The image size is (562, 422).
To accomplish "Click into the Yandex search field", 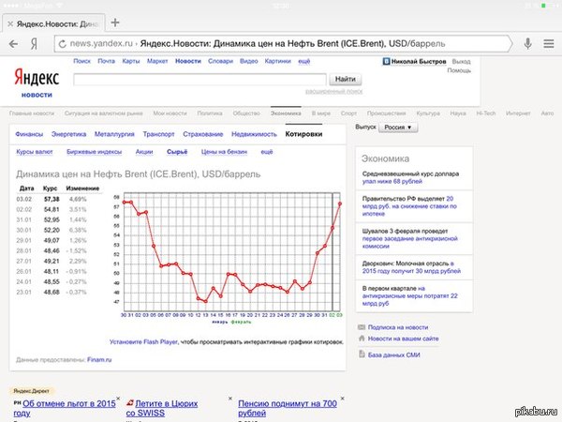I will 200,80.
